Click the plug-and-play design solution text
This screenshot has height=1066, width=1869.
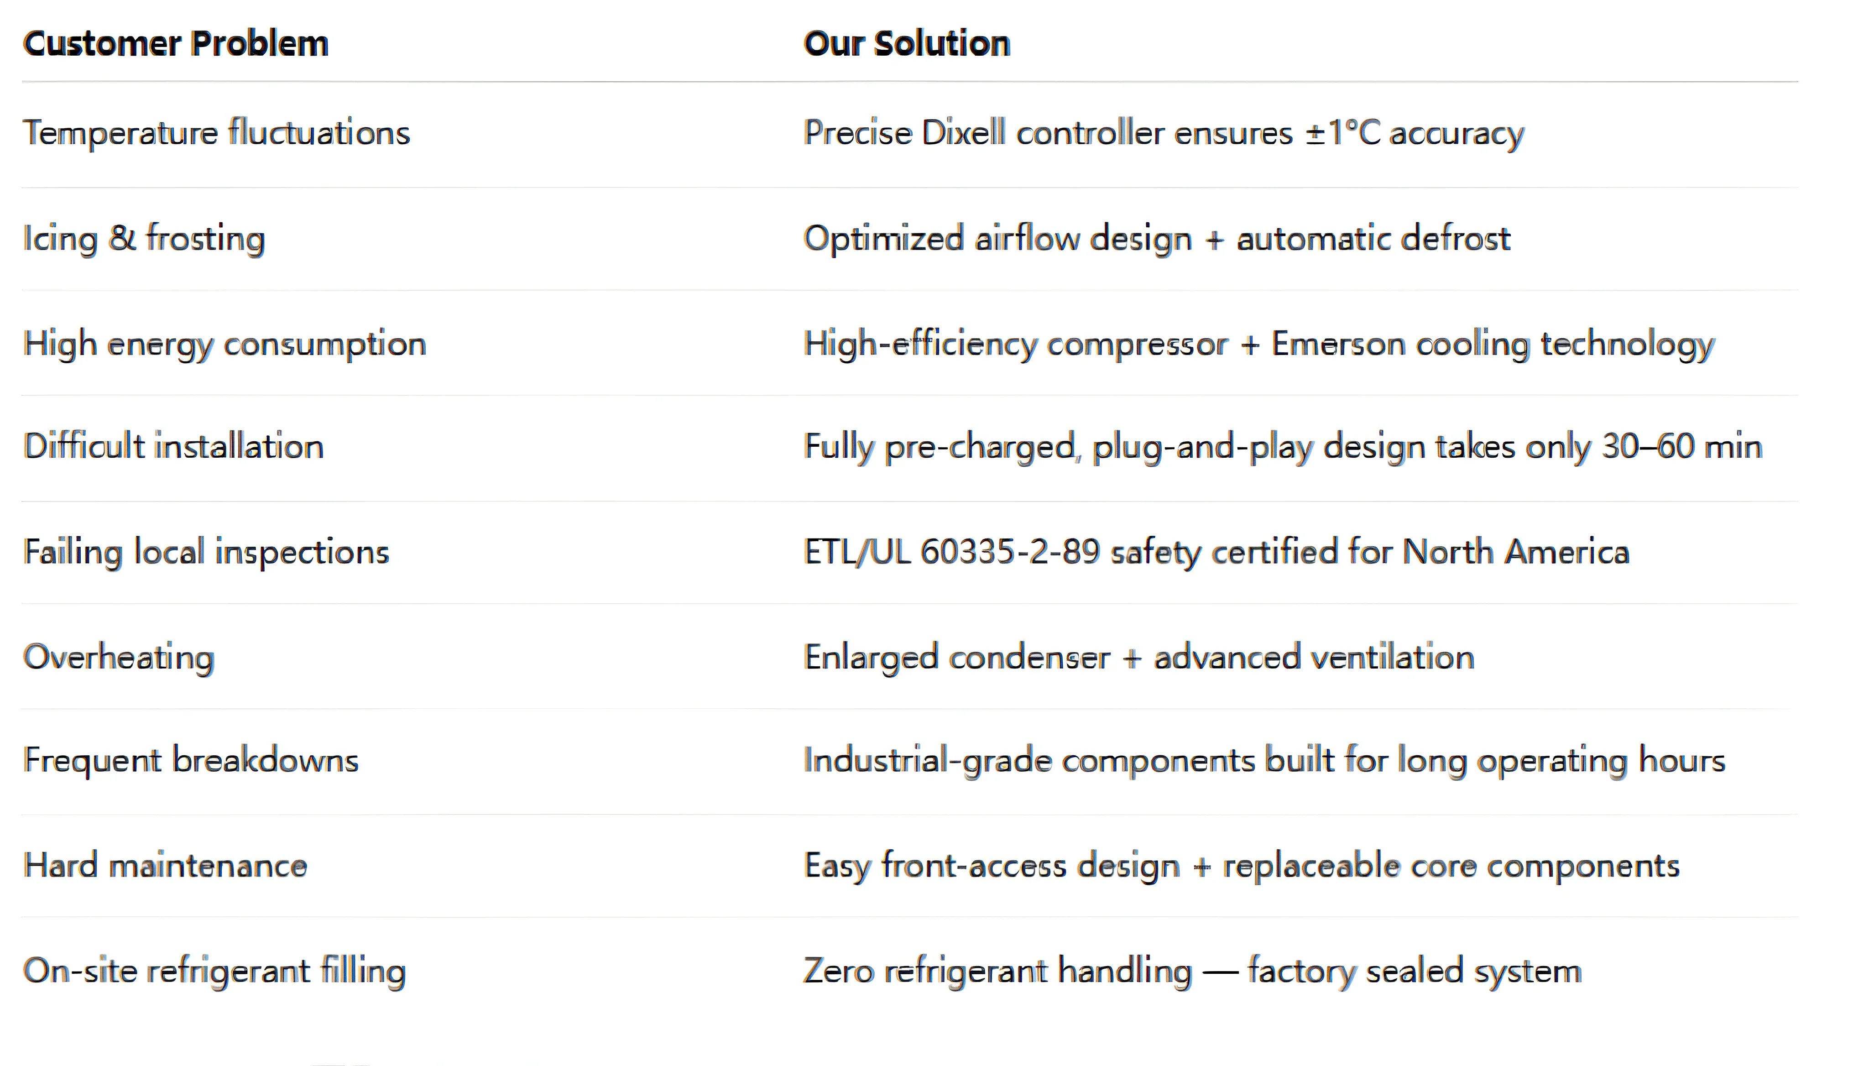pos(1282,447)
